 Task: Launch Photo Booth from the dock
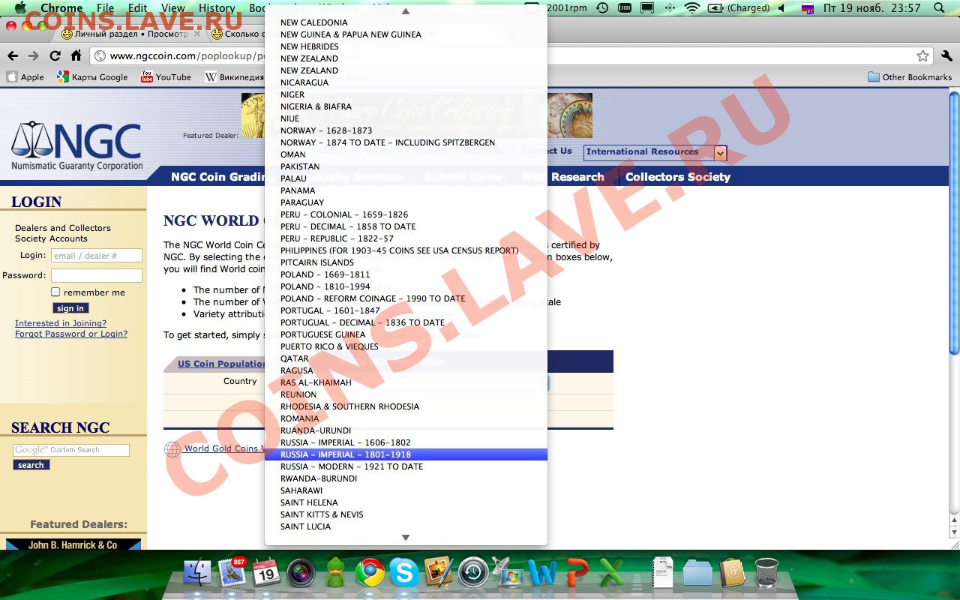(301, 573)
